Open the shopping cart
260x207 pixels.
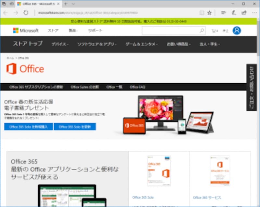point(215,31)
